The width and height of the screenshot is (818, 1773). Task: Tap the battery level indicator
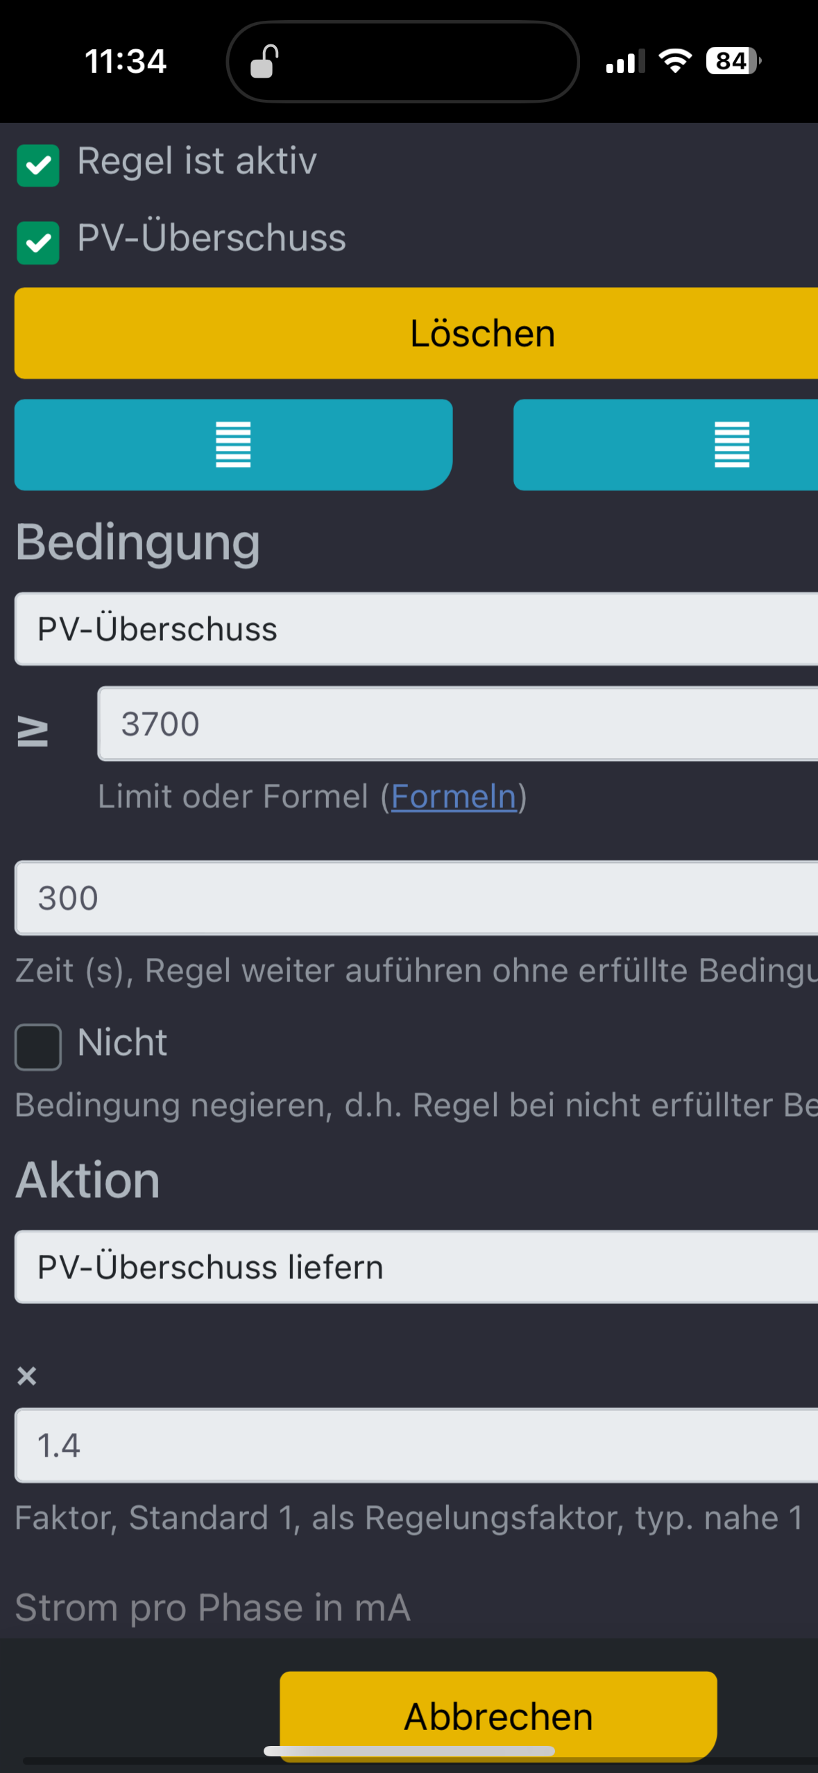click(733, 61)
